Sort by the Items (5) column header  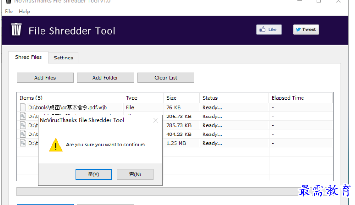click(x=70, y=98)
